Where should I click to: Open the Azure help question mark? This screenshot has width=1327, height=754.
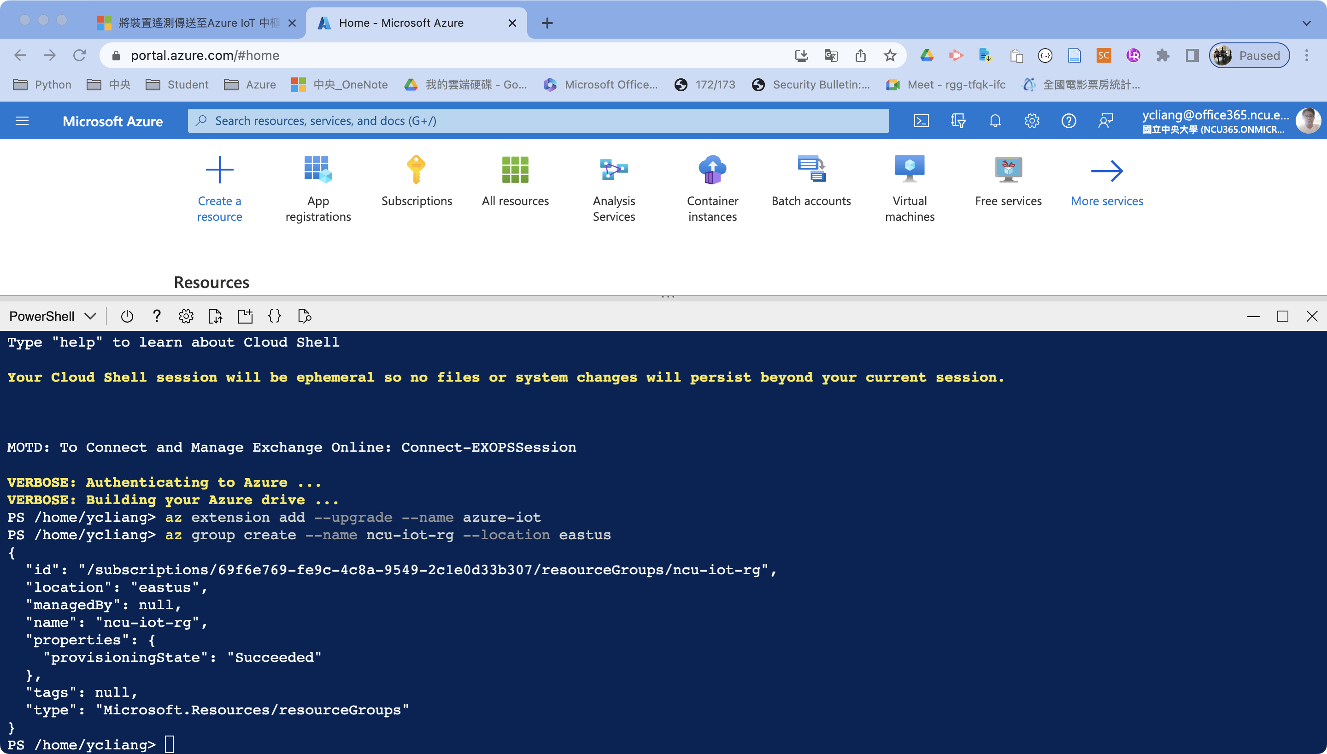coord(1068,121)
